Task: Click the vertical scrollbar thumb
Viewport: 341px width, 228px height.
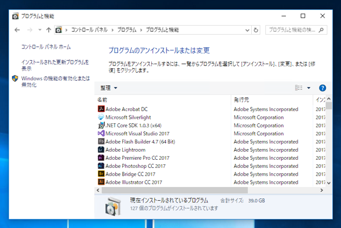Action: [329, 106]
